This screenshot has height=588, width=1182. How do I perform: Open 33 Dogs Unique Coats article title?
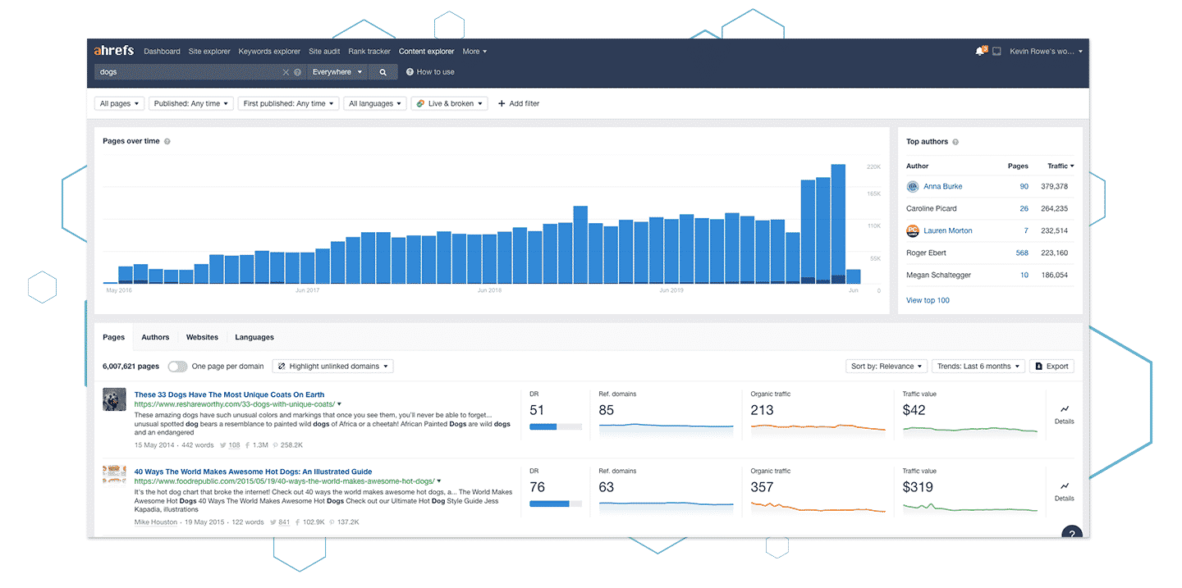pyautogui.click(x=229, y=394)
